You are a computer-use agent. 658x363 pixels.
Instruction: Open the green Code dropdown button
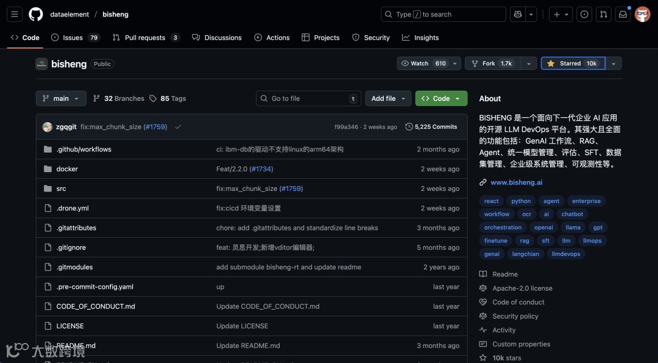(x=442, y=99)
